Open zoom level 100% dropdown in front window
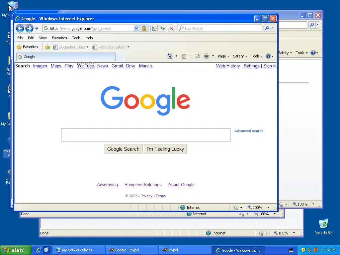 tap(268, 208)
